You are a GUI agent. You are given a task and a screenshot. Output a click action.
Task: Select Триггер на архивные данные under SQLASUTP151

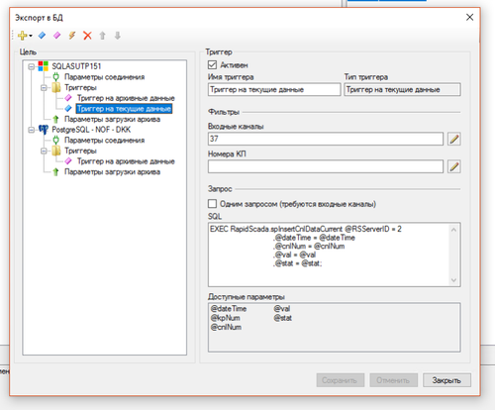(x=126, y=98)
